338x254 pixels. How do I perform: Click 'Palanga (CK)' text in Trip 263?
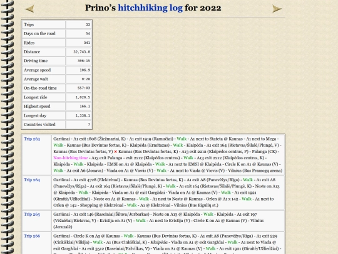coord(264,151)
